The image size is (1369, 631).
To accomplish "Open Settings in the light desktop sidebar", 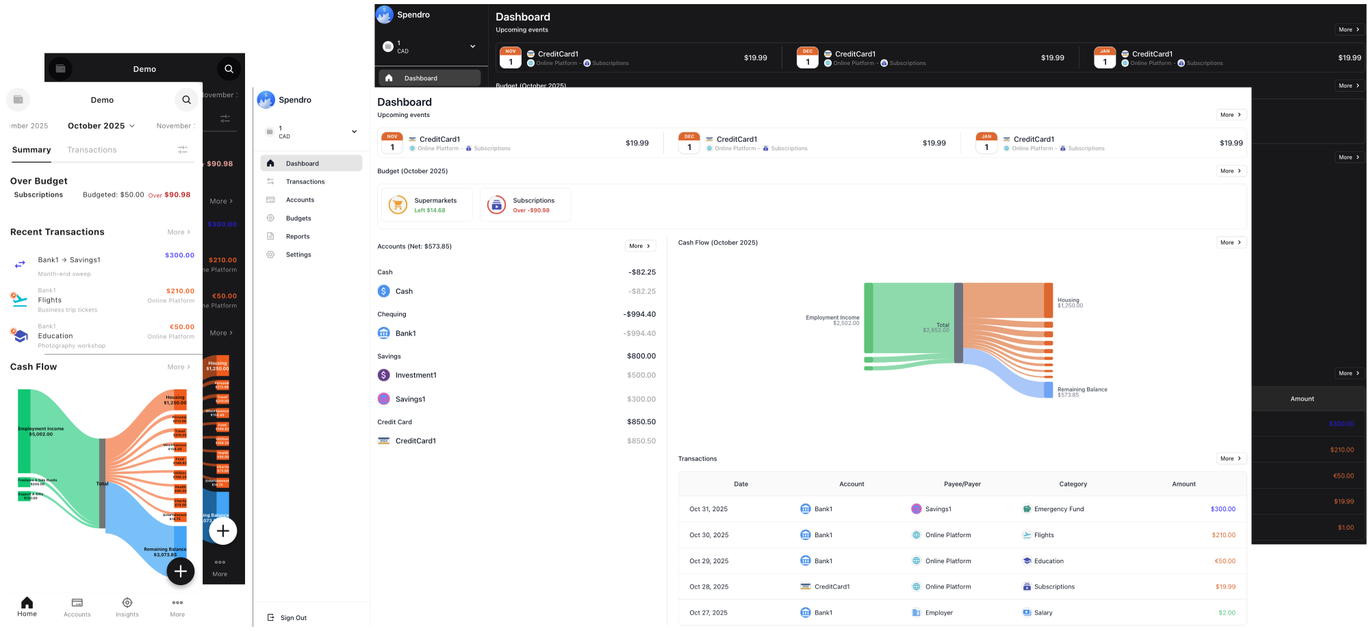I will (298, 255).
